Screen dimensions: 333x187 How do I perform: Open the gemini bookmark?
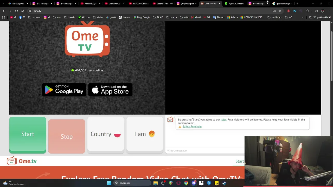tap(111, 17)
